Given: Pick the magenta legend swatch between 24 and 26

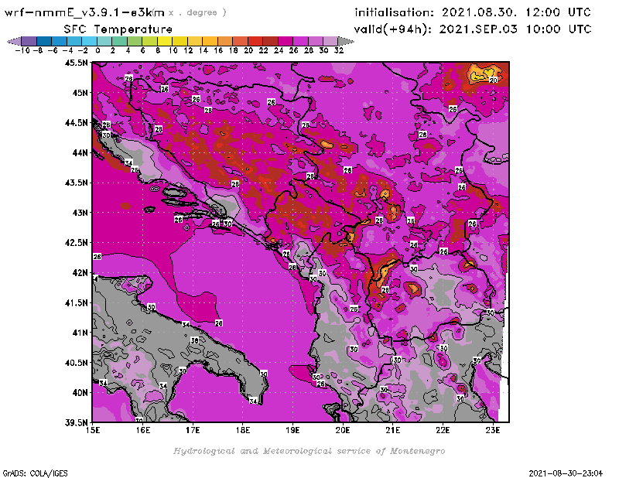Looking at the screenshot, I should 285,41.
